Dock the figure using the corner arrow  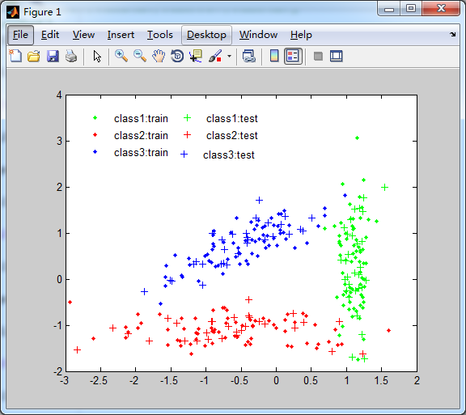(x=452, y=35)
